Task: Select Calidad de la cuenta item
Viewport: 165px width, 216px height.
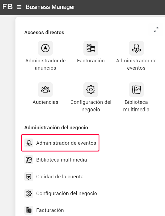Action: 60,177
